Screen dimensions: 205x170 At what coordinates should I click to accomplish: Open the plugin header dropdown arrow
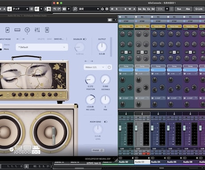[x=115, y=20]
